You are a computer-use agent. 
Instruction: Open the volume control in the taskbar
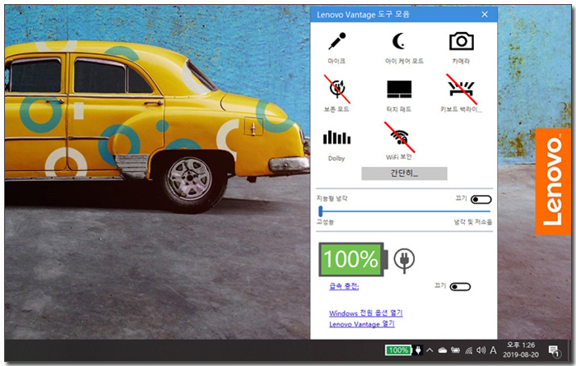[481, 350]
